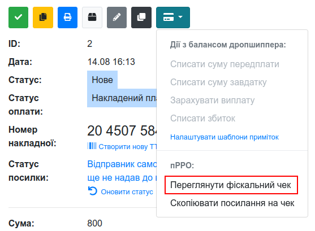Choose Списати суму передплати option
315x231 pixels.
225,64
